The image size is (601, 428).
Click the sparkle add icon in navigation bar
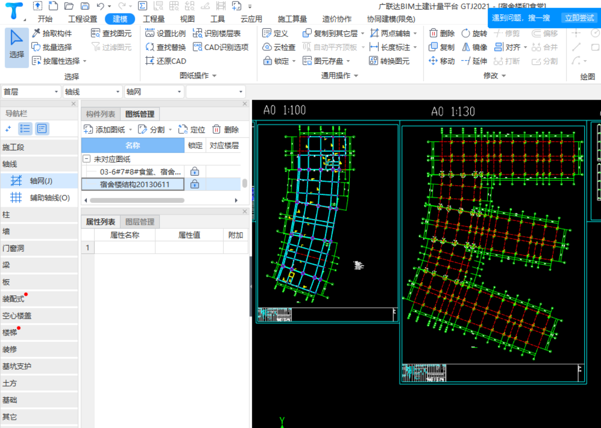tap(8, 129)
